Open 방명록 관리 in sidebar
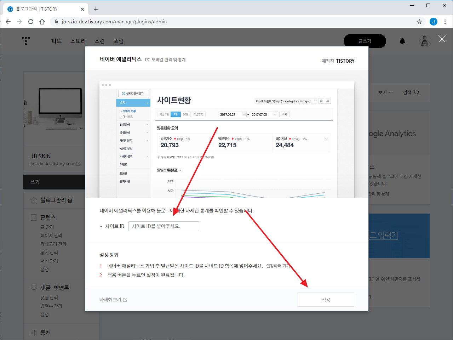The image size is (453, 340). pyautogui.click(x=51, y=306)
